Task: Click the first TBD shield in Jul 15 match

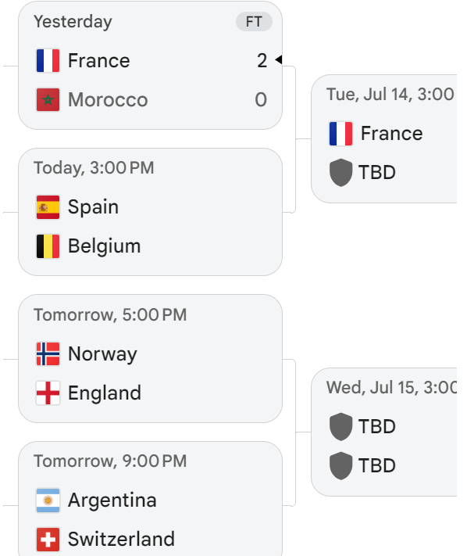Action: point(340,426)
